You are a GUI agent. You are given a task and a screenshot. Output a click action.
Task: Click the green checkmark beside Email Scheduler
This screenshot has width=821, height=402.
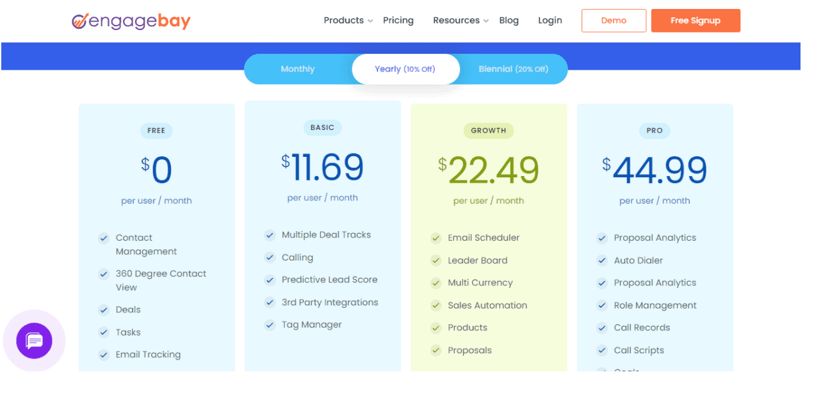[436, 238]
